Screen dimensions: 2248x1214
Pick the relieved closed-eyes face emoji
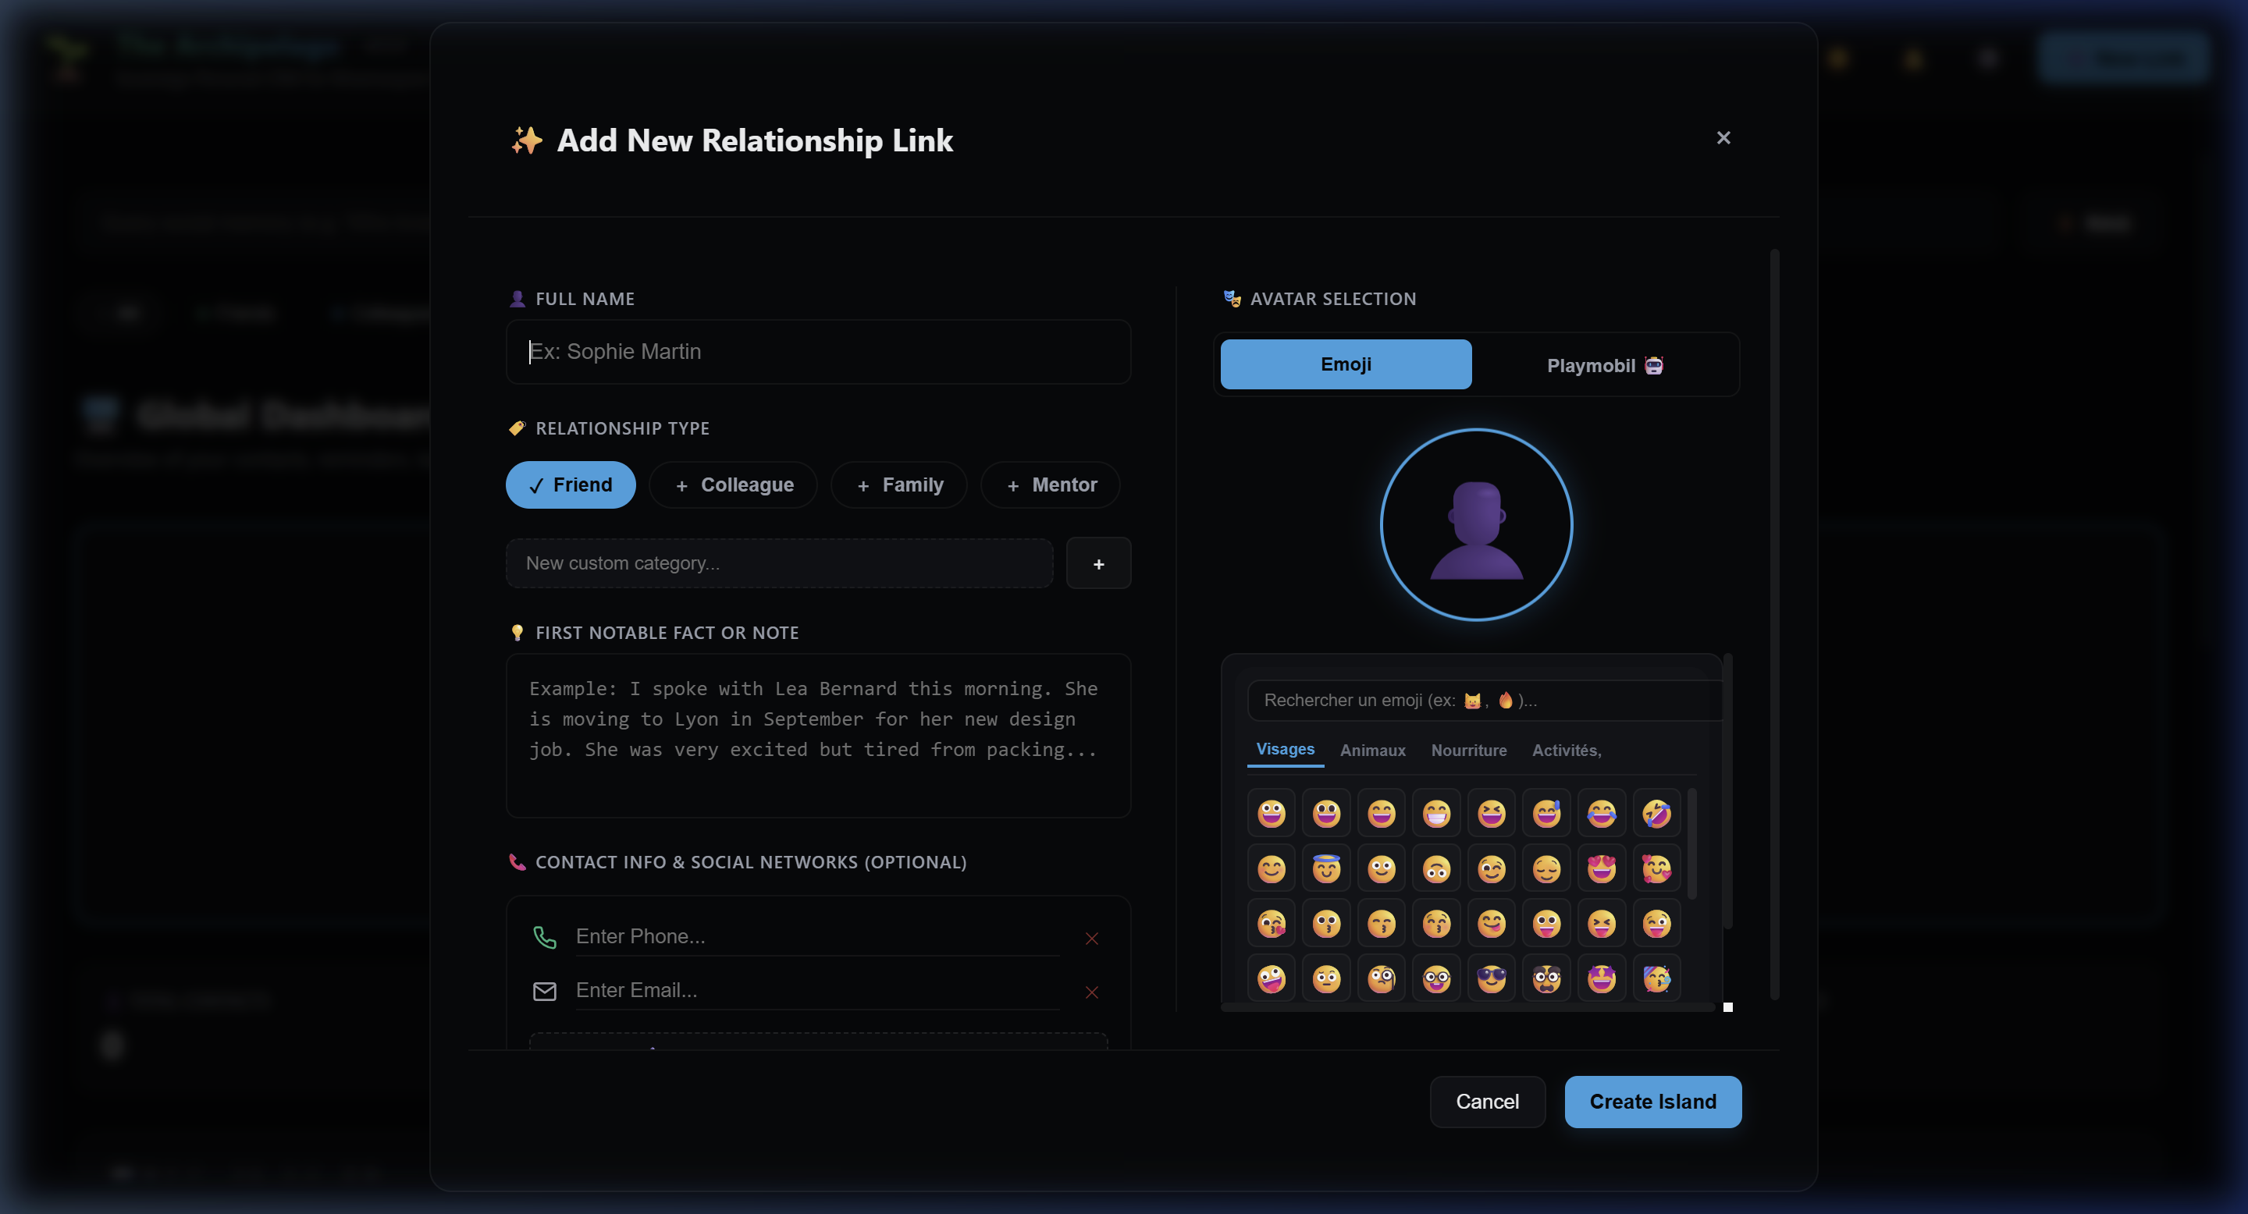1546,868
